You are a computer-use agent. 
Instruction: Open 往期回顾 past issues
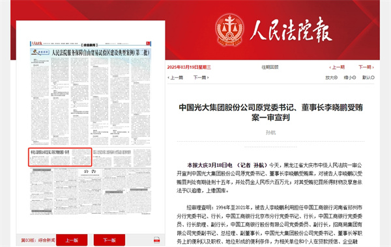(270, 67)
